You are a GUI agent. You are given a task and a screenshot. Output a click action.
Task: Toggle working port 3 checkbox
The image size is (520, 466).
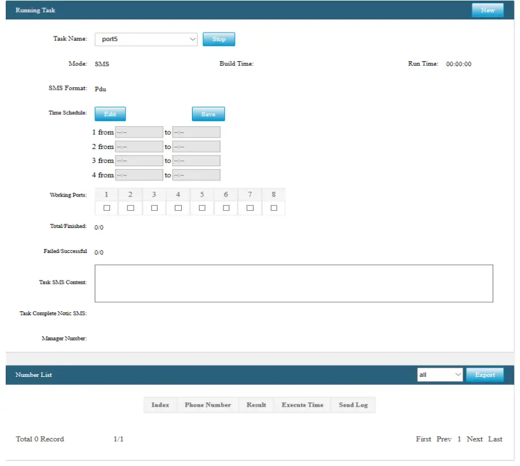pos(154,208)
